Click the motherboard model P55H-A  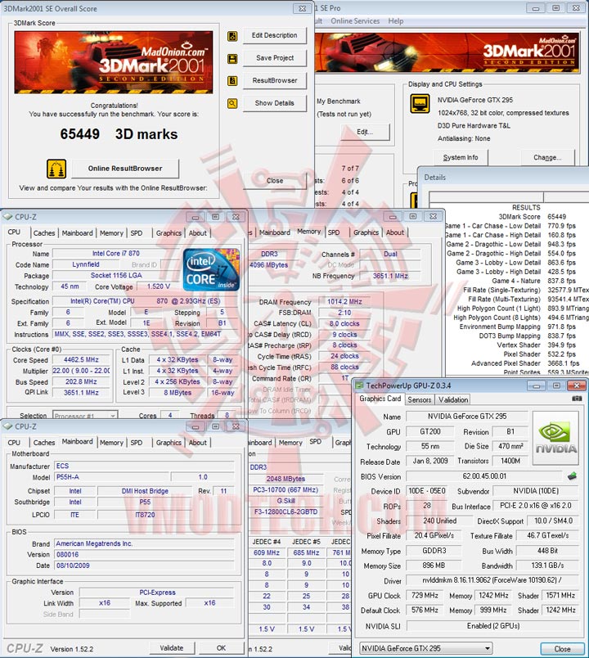(x=112, y=477)
